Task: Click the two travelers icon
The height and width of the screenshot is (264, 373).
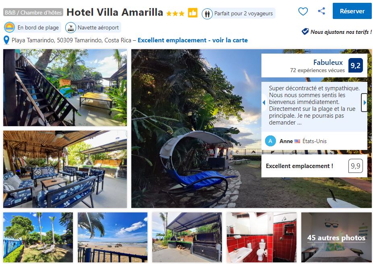Action: pos(207,14)
